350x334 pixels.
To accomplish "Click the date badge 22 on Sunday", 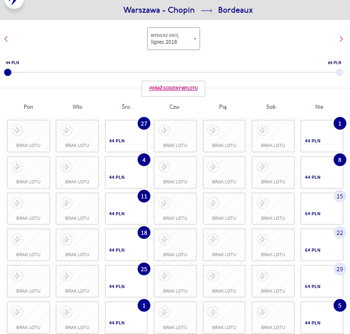I will point(340,233).
